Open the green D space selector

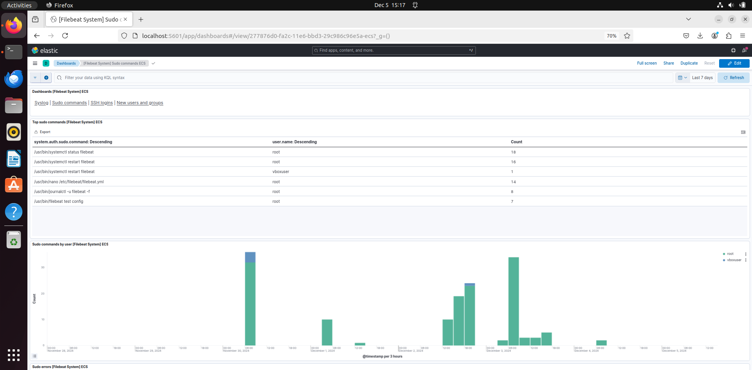[x=46, y=63]
